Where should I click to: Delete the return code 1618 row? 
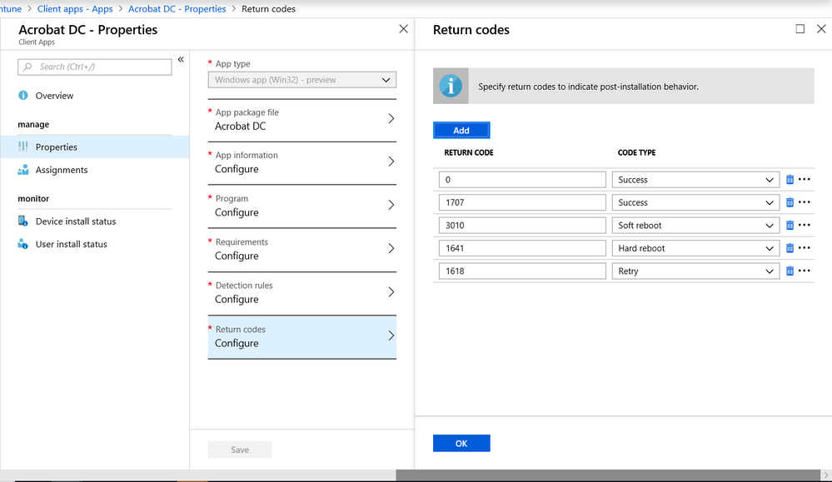(790, 271)
